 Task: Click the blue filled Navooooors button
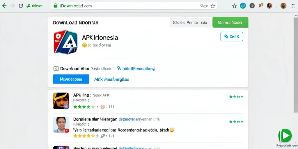71,79
